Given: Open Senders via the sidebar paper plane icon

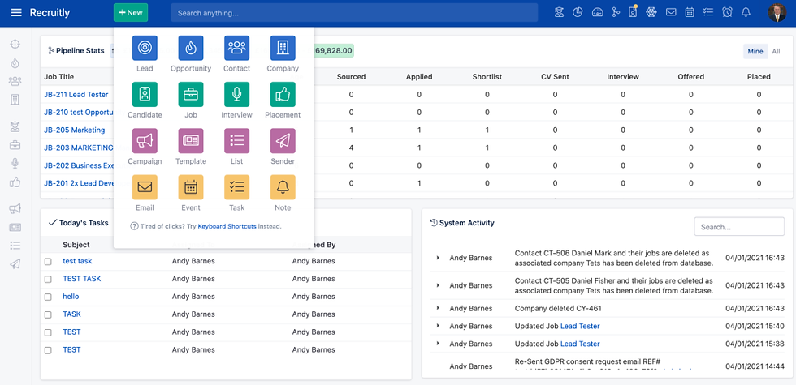Looking at the screenshot, I should (15, 264).
